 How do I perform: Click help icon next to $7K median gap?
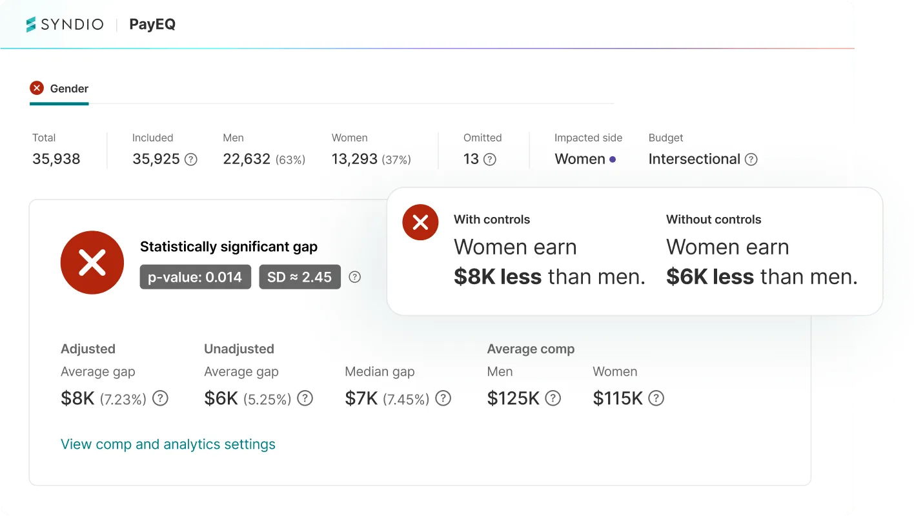443,398
